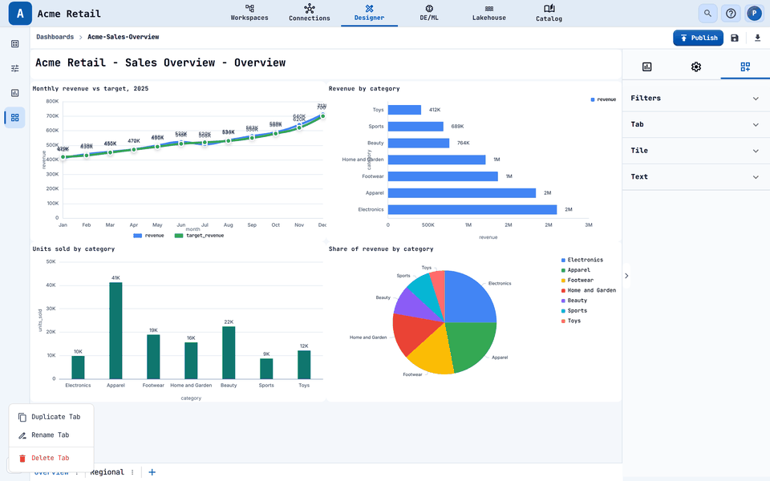The width and height of the screenshot is (770, 481).
Task: Click the Acme-Sales-Overview breadcrumb
Action: [124, 37]
